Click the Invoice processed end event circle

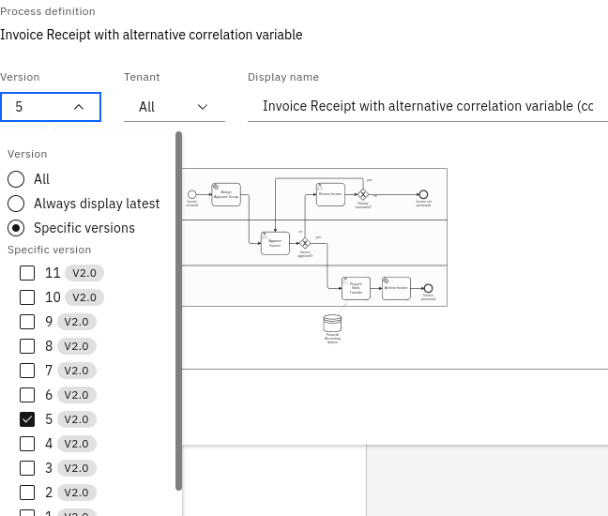[428, 288]
